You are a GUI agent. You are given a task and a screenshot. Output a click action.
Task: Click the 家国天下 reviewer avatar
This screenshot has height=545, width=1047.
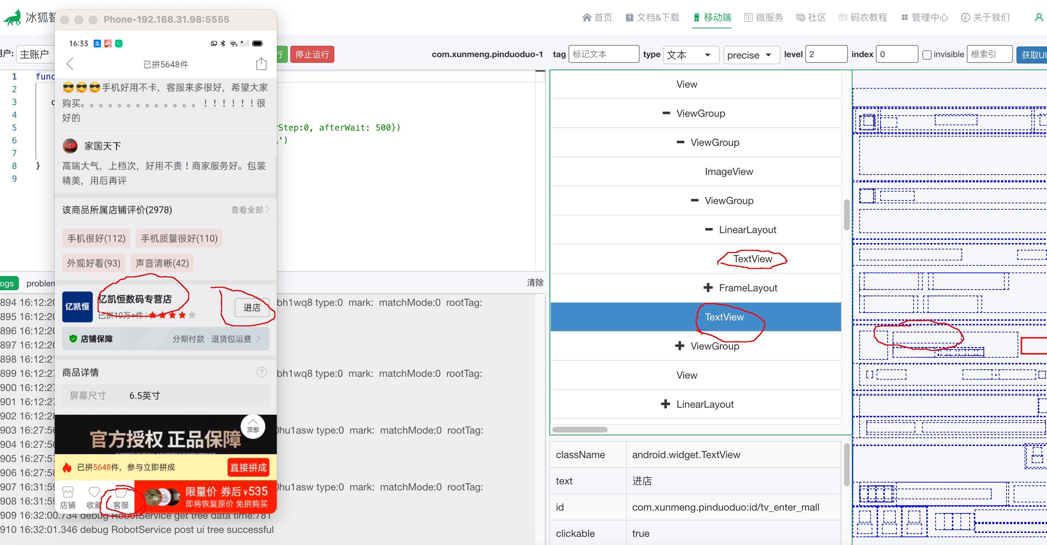pyautogui.click(x=70, y=146)
